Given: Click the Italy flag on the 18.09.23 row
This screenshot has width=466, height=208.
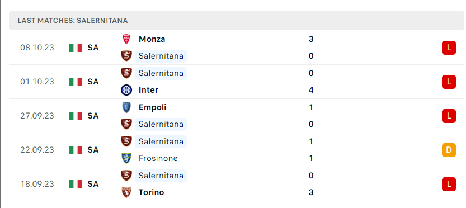Looking at the screenshot, I should pos(76,184).
